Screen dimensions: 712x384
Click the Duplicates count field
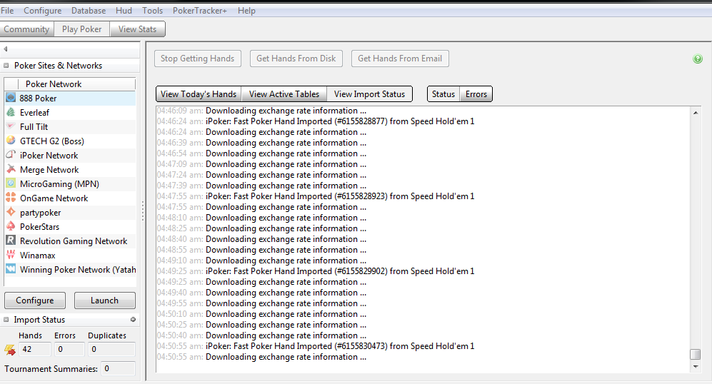click(x=111, y=349)
